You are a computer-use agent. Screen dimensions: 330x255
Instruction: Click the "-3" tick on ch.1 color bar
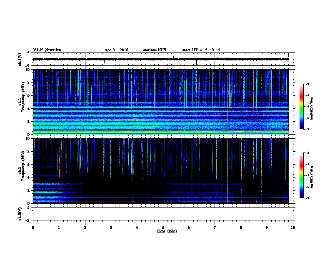307,84
